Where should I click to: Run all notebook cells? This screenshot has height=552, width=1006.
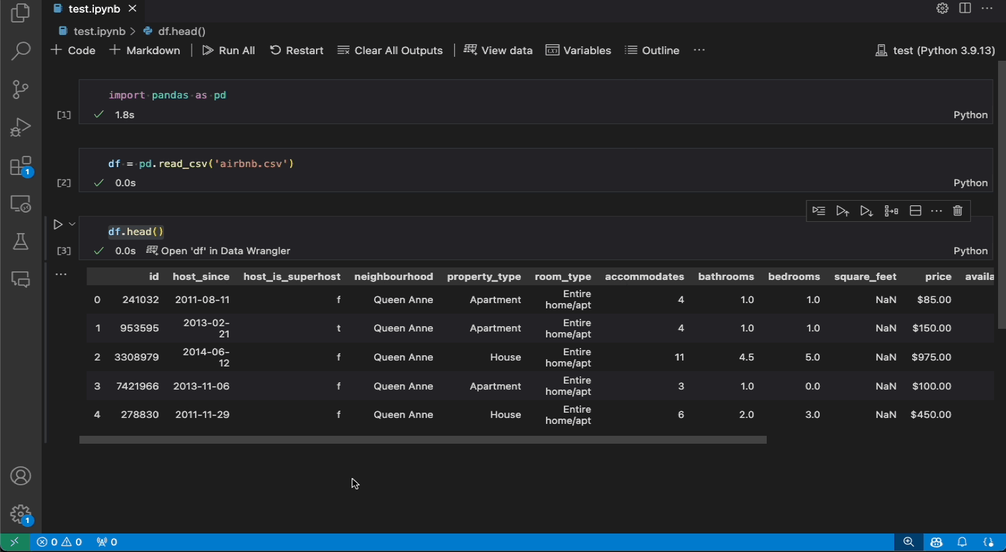point(229,50)
